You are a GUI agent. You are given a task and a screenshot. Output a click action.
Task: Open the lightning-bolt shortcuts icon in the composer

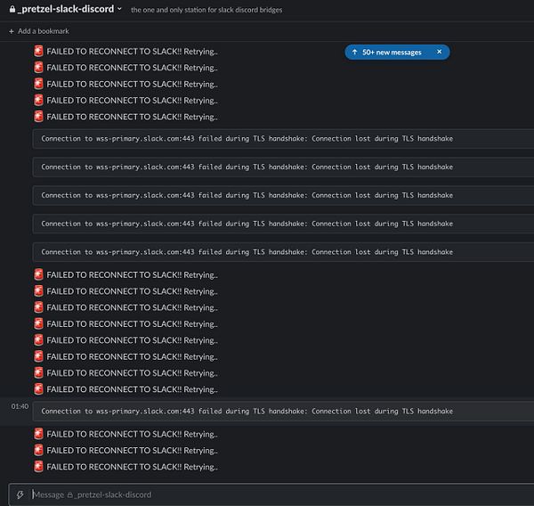coord(20,494)
